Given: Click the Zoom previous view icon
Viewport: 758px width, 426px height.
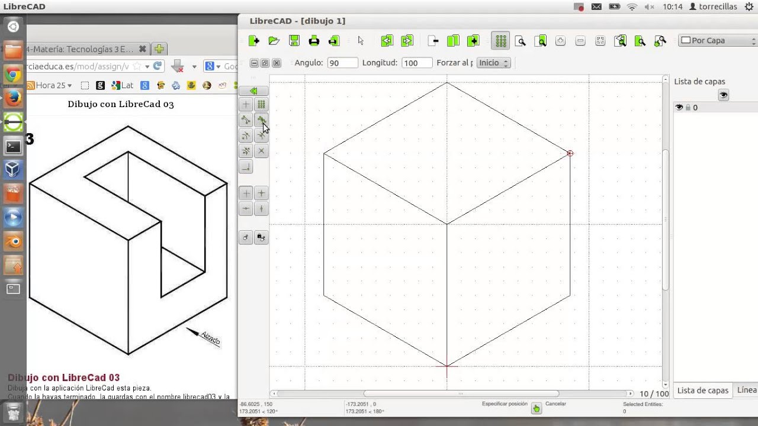Looking at the screenshot, I should (620, 41).
